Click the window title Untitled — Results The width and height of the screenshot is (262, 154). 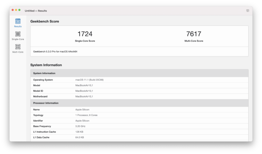(x=35, y=11)
